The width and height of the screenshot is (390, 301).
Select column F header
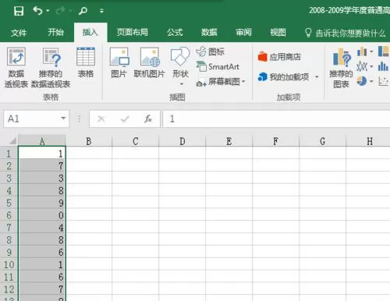tap(276, 141)
